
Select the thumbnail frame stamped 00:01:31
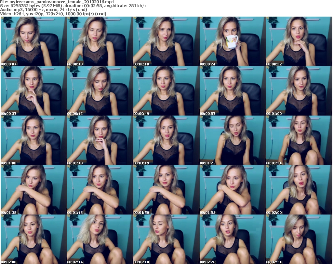tap(299, 140)
